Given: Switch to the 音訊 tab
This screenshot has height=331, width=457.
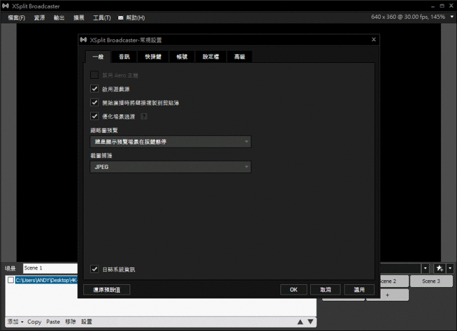Looking at the screenshot, I should [124, 57].
